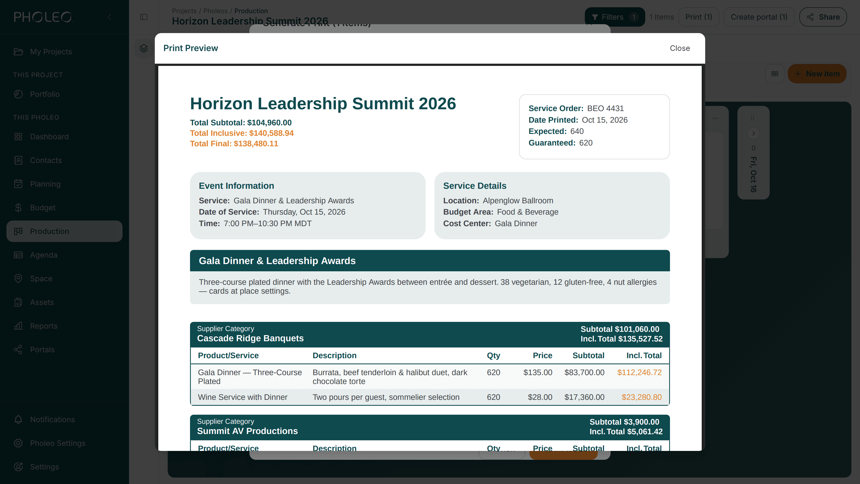Open the Portfolio page icon
This screenshot has width=860, height=484.
(18, 94)
